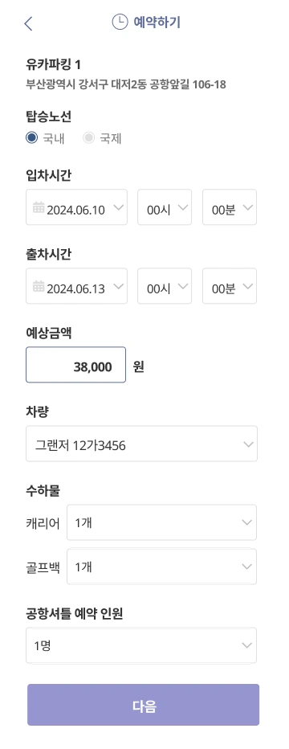Click the 다음 button
The image size is (289, 749).
click(143, 705)
